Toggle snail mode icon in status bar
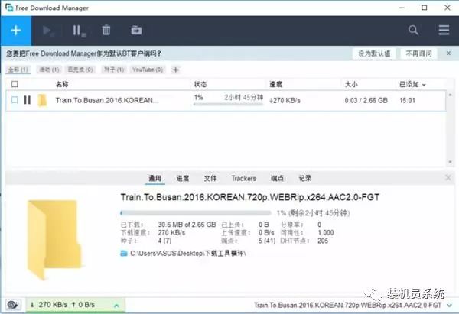Viewport: 459px width, 314px height. point(13,305)
